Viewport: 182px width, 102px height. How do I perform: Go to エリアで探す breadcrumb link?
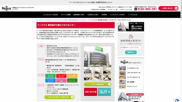coord(63,20)
